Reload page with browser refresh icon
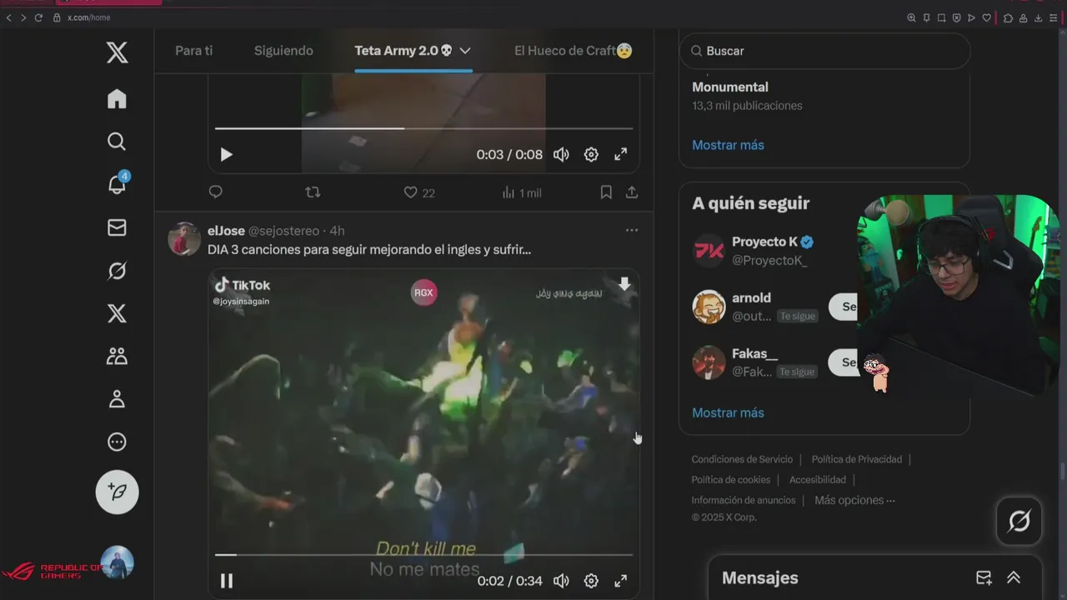The image size is (1067, 600). [x=38, y=17]
